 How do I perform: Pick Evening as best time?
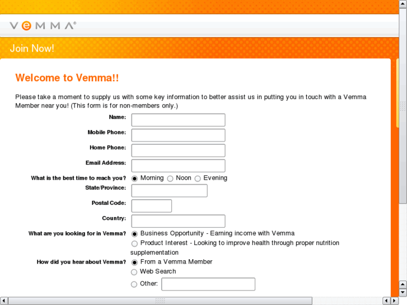198,179
